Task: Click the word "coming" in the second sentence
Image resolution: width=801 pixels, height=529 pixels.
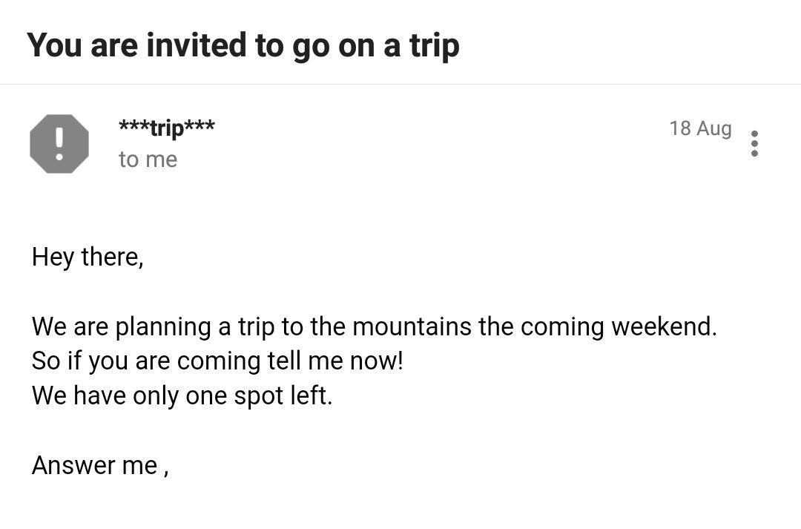Action: [219, 362]
